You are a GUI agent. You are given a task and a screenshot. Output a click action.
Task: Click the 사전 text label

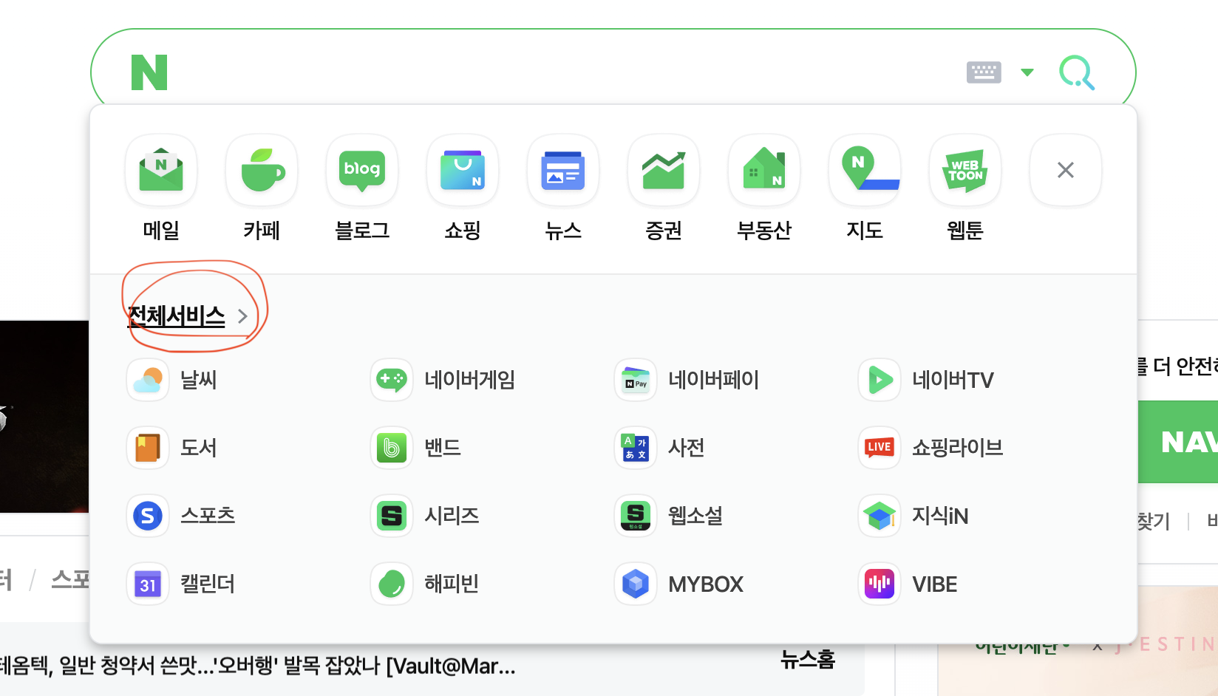tap(687, 448)
